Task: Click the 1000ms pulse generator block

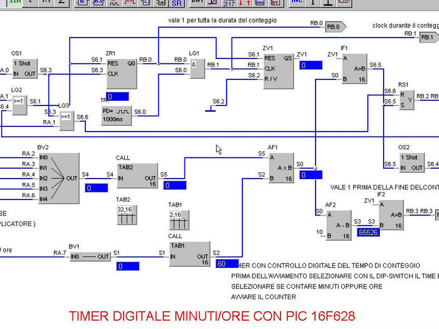Action: [x=116, y=116]
